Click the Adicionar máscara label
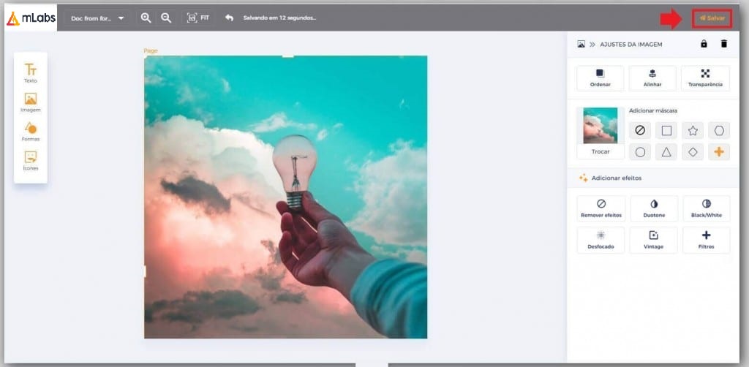The image size is (749, 367). (x=653, y=110)
